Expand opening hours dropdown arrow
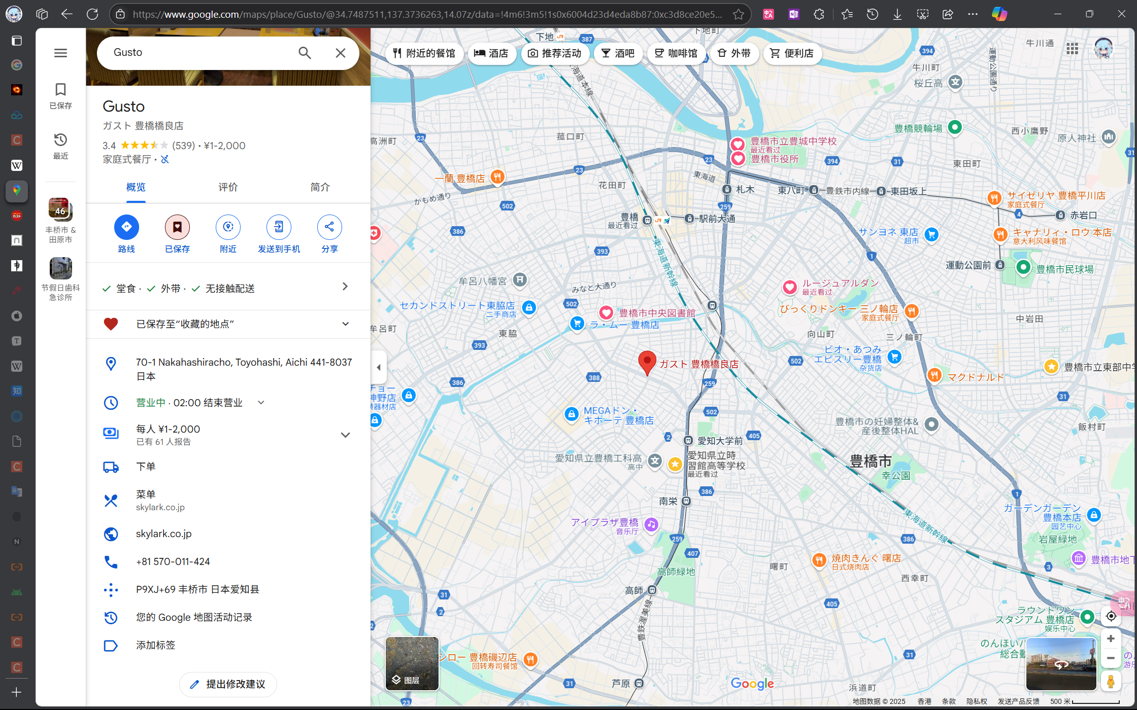1137x710 pixels. pyautogui.click(x=261, y=402)
